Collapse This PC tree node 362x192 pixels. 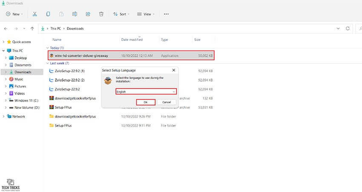(x=3, y=51)
